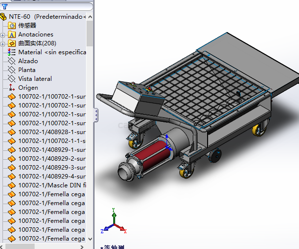Click the tree's vertical scrollbar down arrow
Image resolution: width=299 pixels, height=249 pixels.
89,239
